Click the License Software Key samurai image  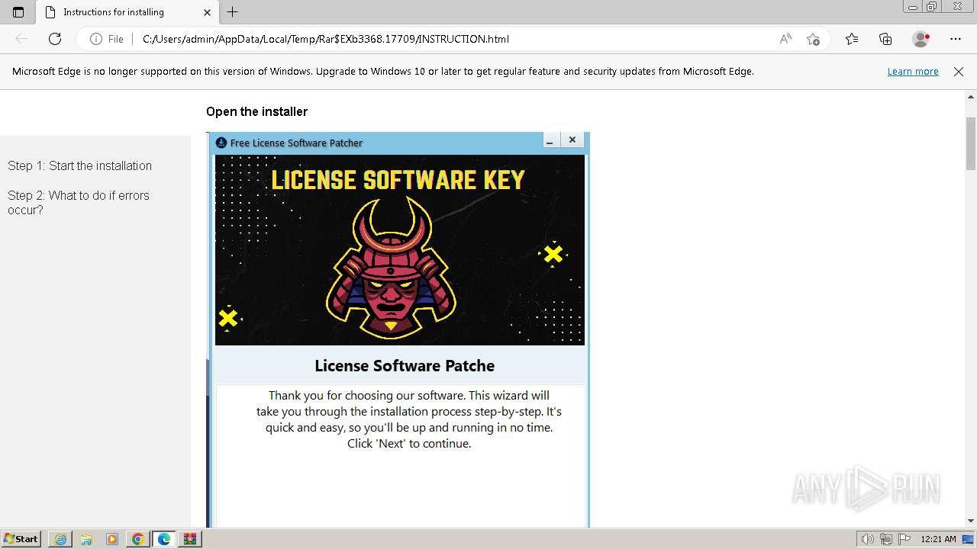400,250
